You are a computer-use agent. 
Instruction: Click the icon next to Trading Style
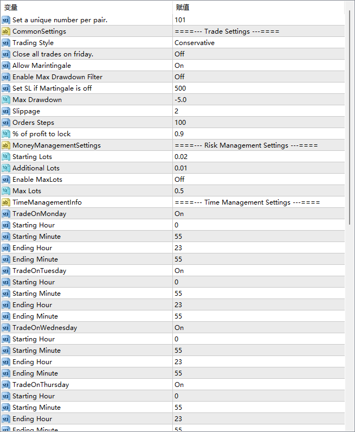pyautogui.click(x=6, y=43)
